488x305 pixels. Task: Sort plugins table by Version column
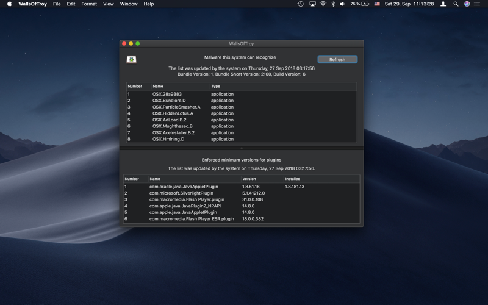tap(262, 179)
